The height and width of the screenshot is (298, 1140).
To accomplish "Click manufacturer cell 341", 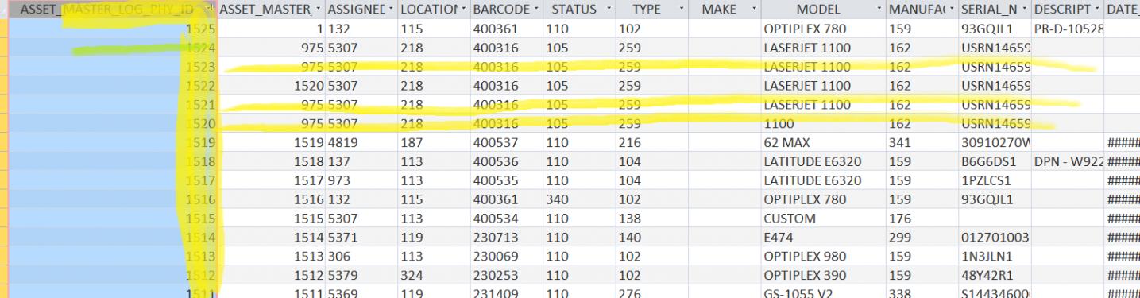I will pos(922,142).
